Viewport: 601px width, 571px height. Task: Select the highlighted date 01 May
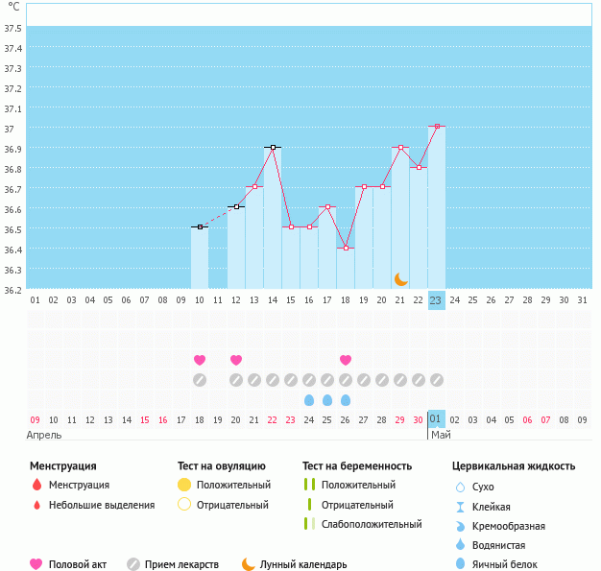[x=436, y=419]
